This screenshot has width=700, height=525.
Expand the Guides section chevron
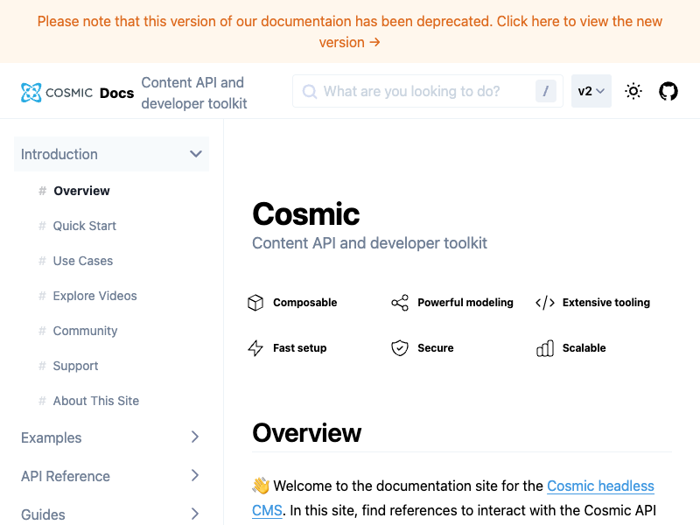(x=194, y=514)
